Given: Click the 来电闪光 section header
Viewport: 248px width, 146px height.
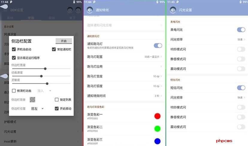Looking at the screenshot, I should pyautogui.click(x=175, y=22).
